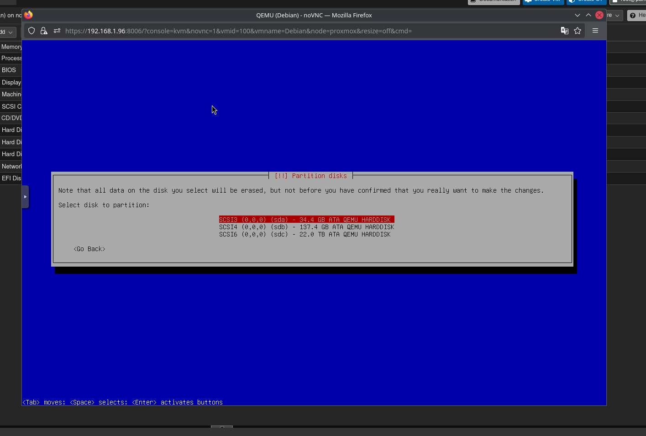Open the site permissions icon in address bar

coord(57,31)
